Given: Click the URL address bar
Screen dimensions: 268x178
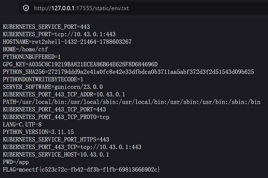Looking at the screenshot, I should [144, 8].
